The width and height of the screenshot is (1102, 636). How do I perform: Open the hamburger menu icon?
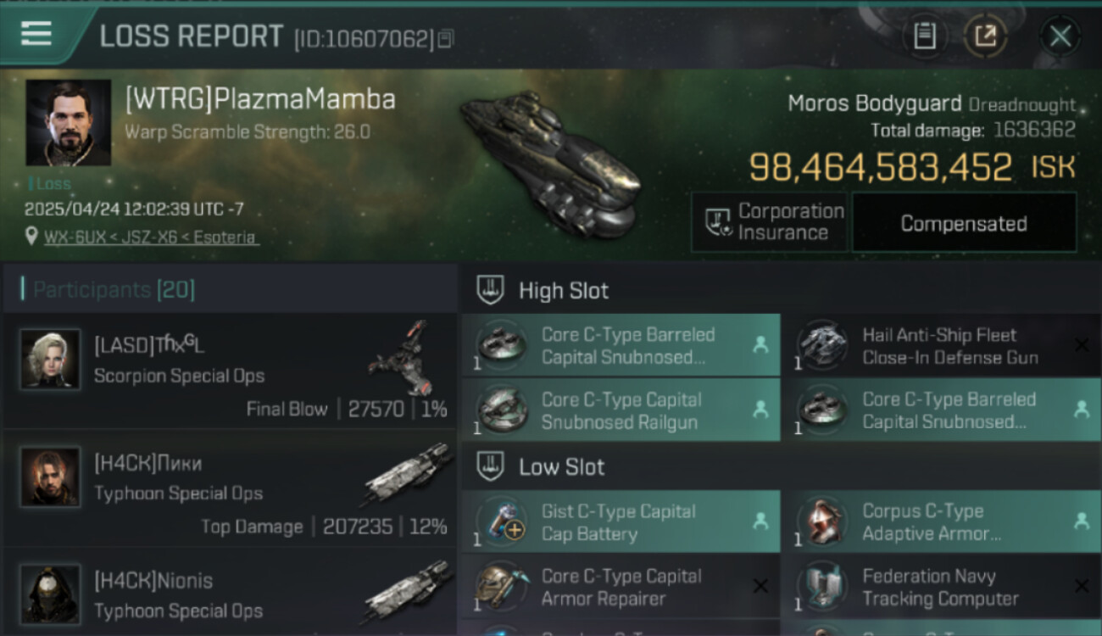coord(36,34)
